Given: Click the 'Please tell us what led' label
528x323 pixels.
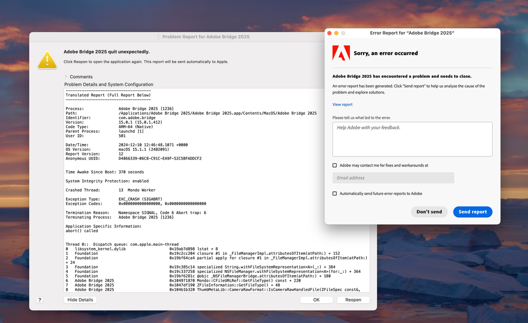Looking at the screenshot, I should pos(362,118).
